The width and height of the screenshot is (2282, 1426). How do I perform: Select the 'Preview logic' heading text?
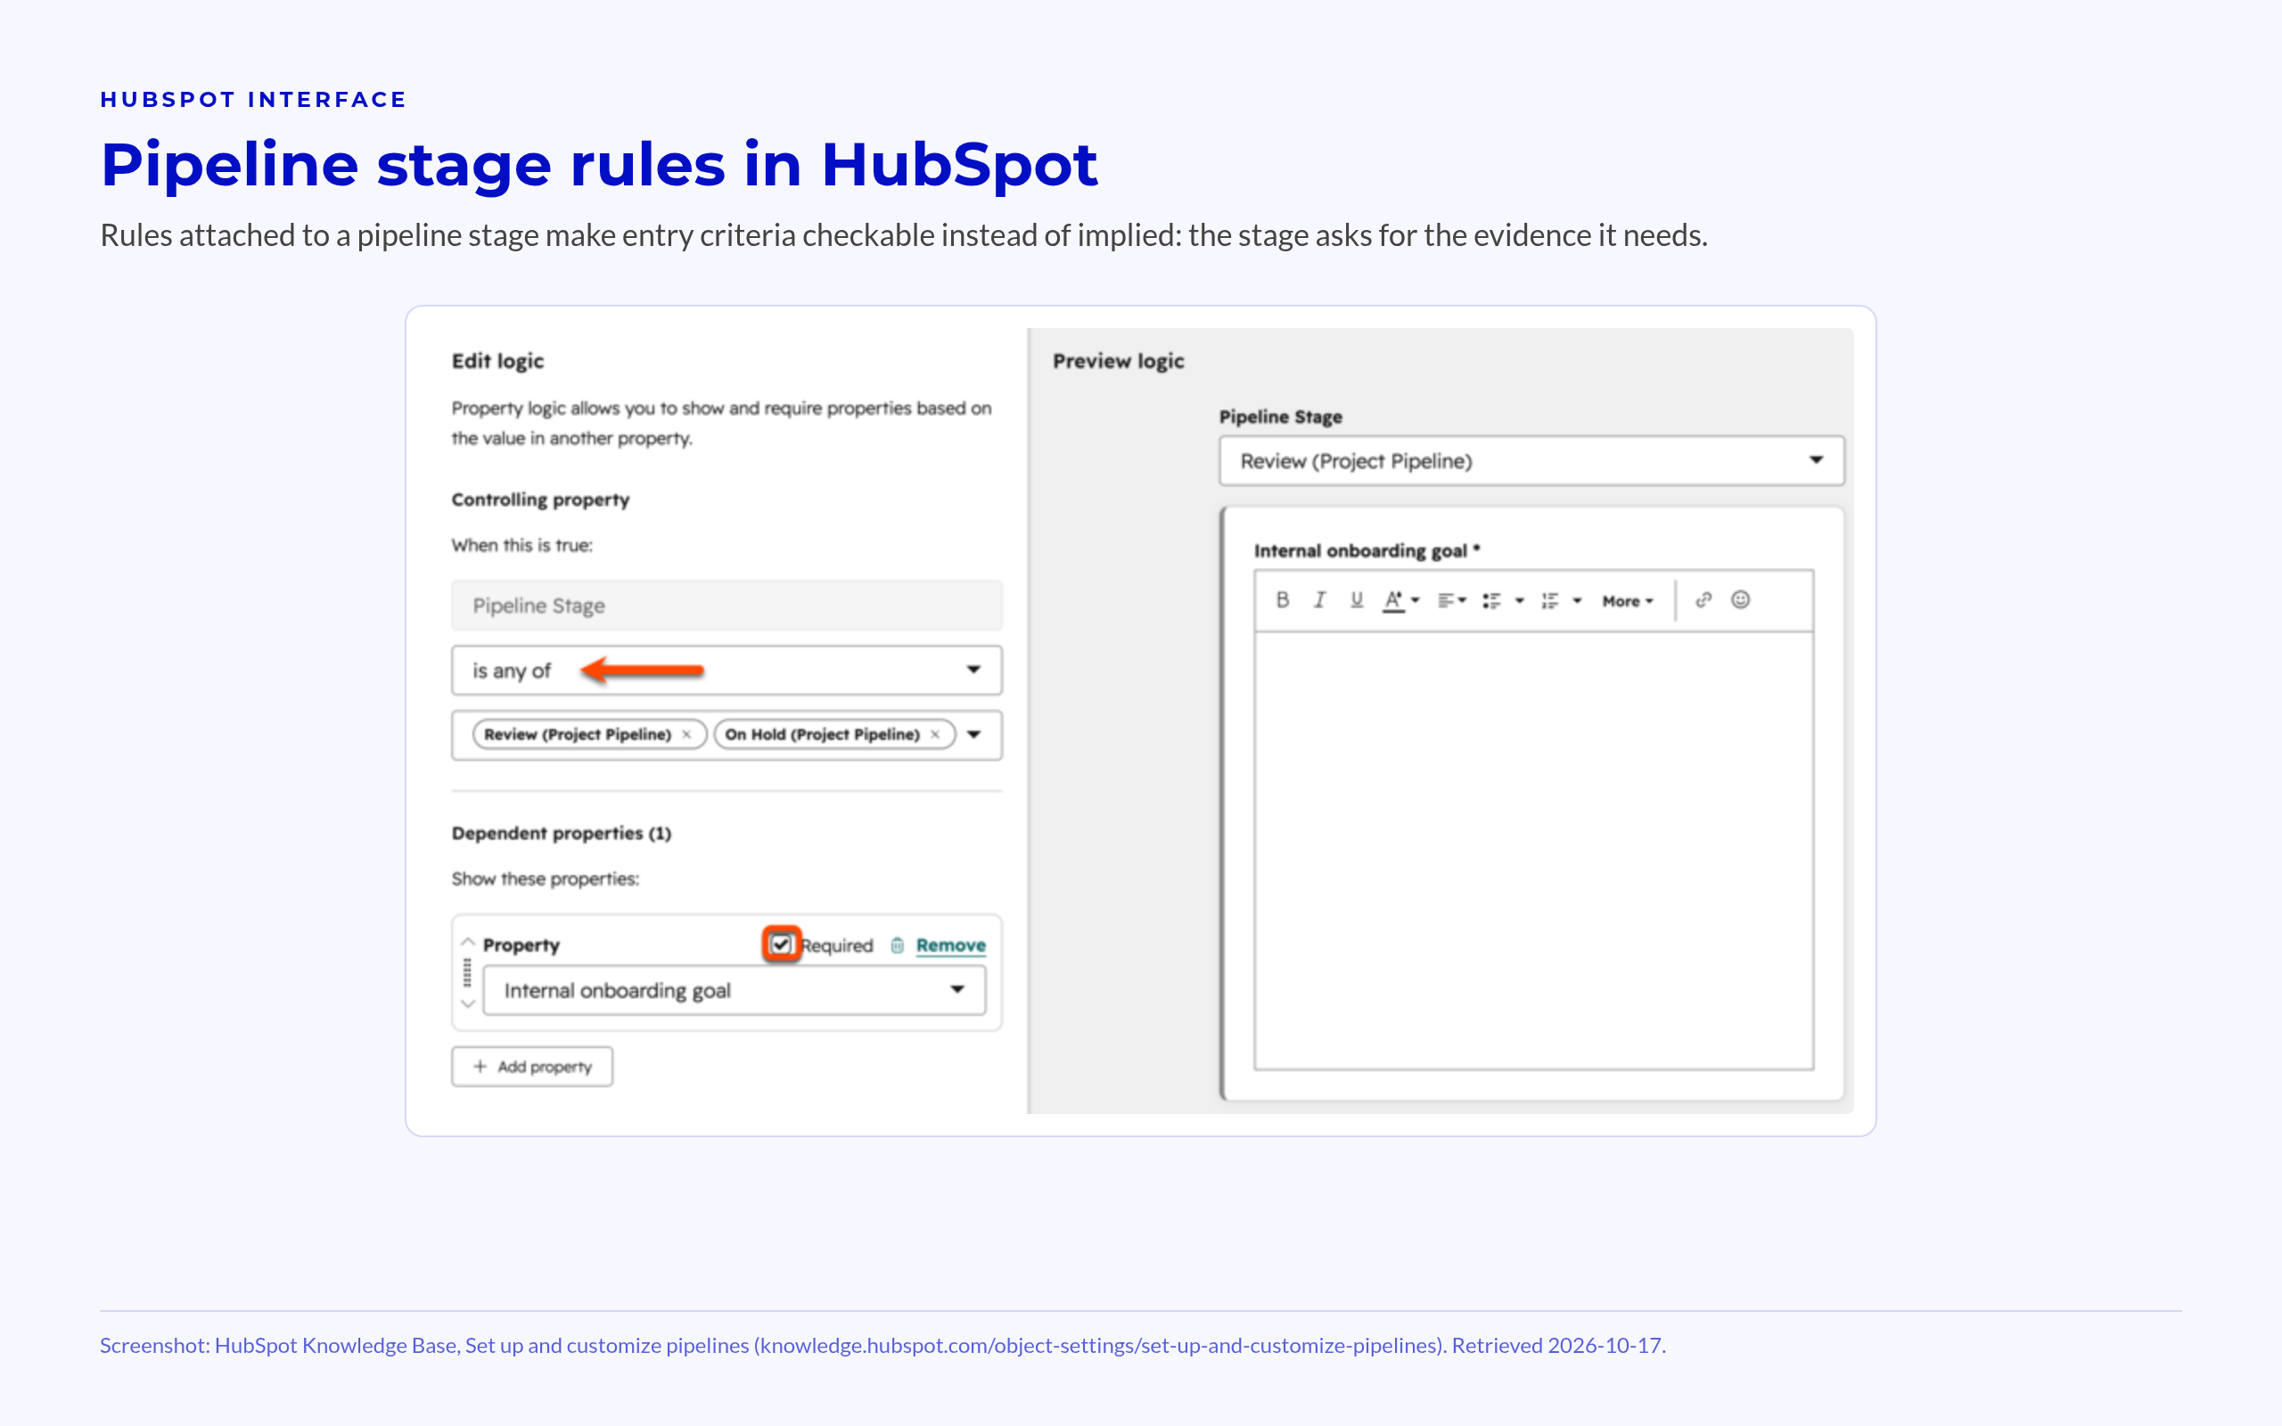(x=1119, y=361)
